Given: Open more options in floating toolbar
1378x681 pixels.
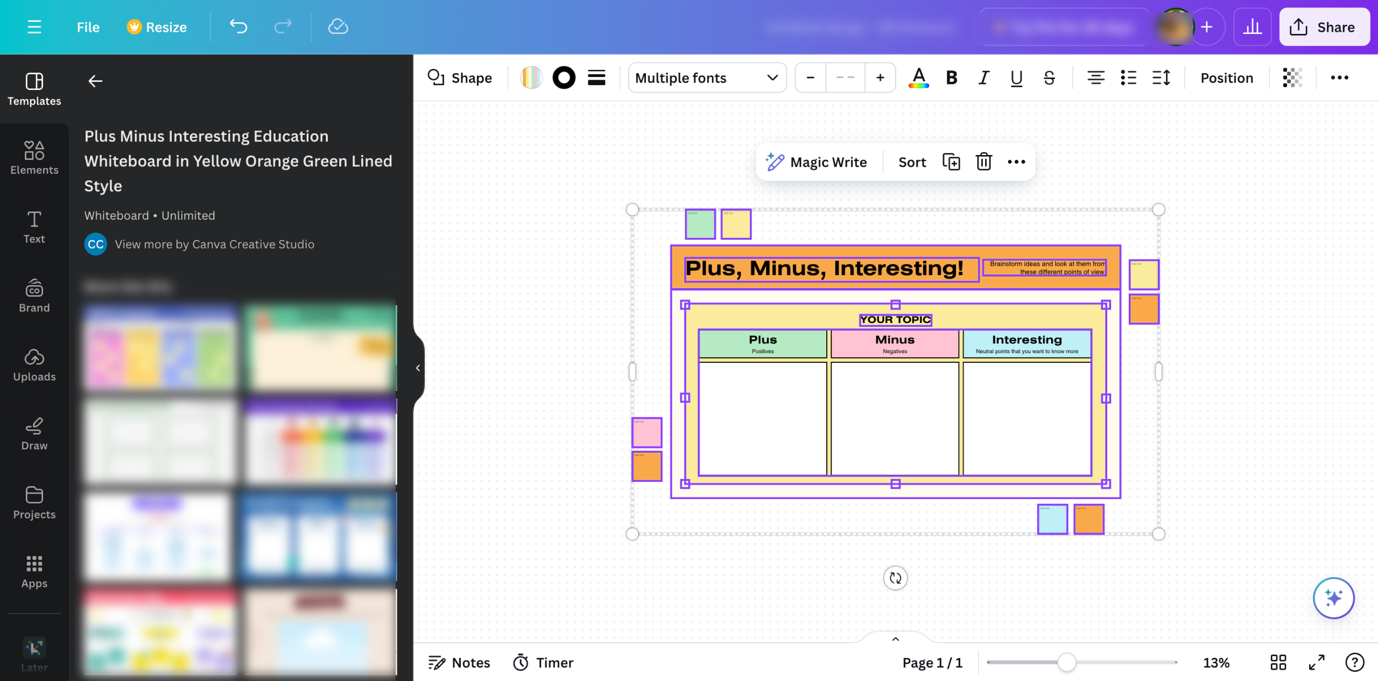Looking at the screenshot, I should pyautogui.click(x=1016, y=162).
